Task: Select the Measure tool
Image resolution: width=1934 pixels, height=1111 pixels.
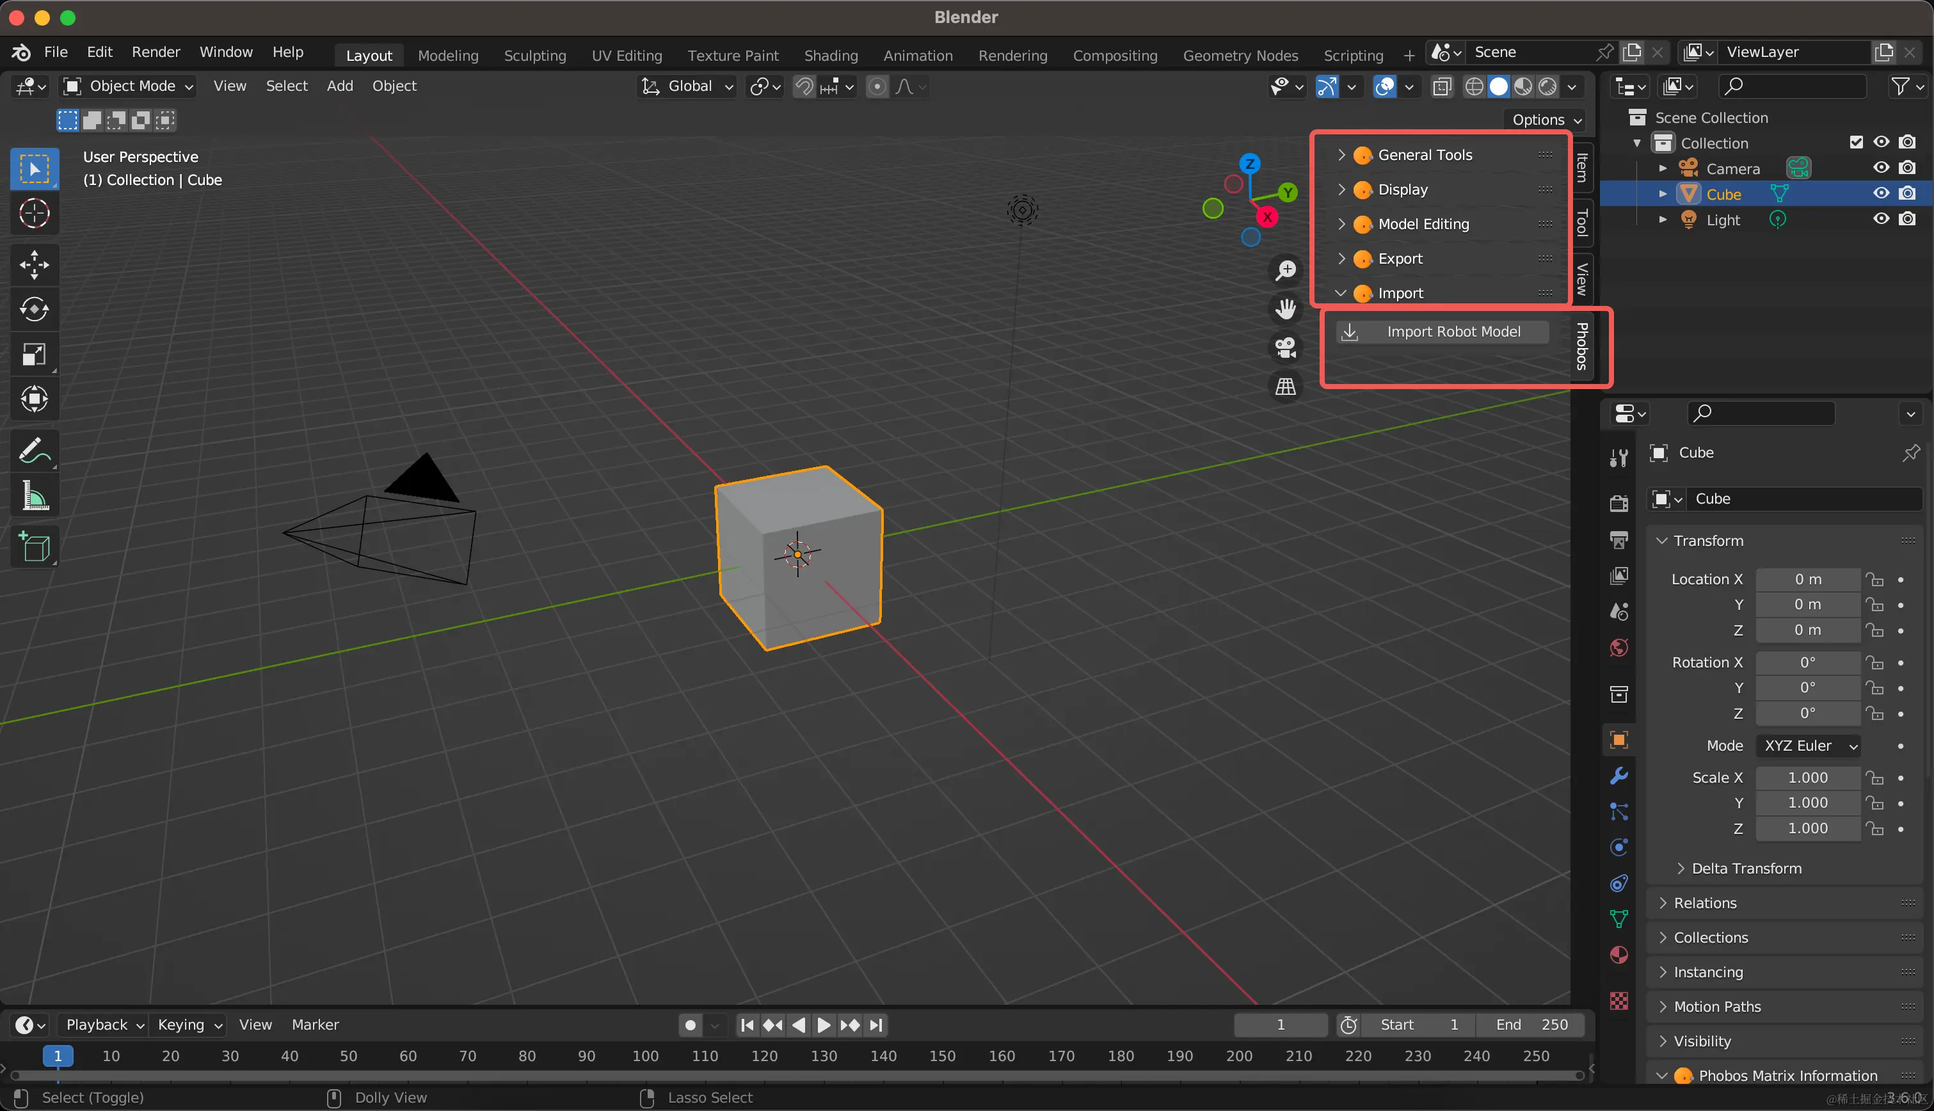Action: point(35,495)
